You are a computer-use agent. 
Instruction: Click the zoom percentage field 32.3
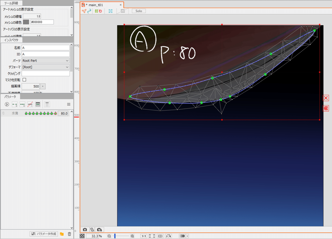pos(92,236)
